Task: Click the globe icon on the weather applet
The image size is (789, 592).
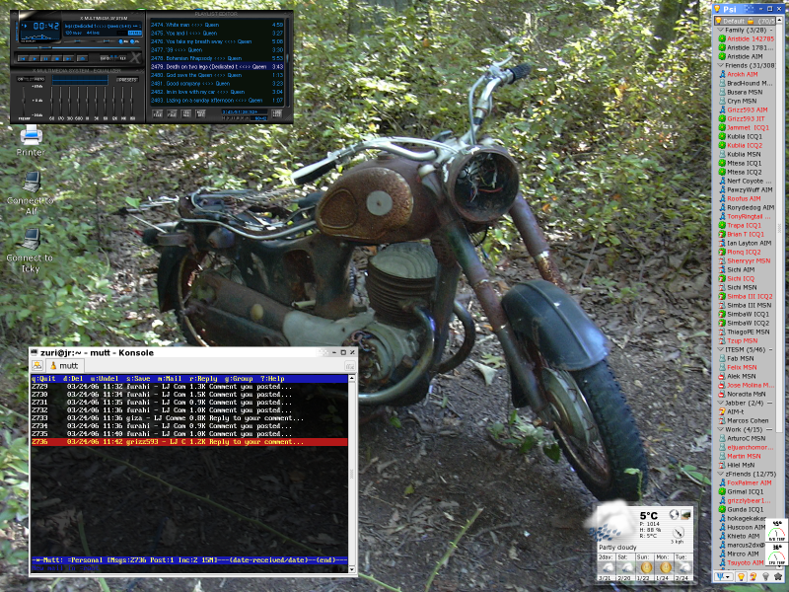Action: [674, 514]
